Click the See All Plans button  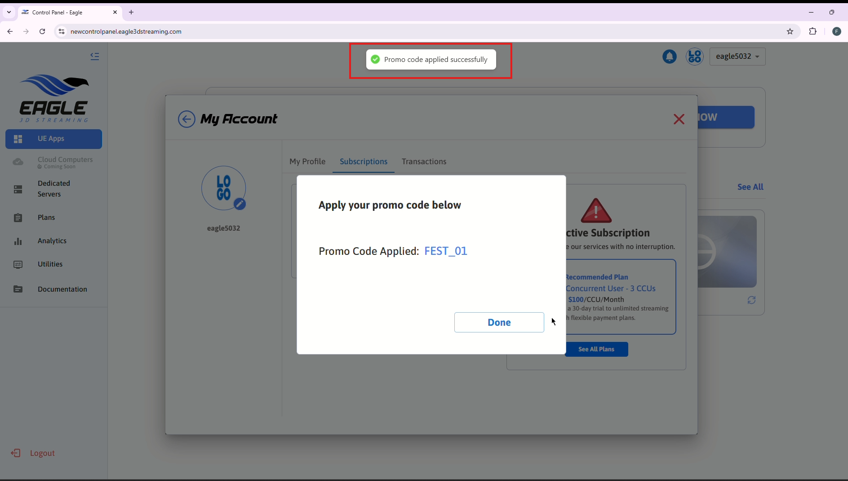tap(596, 349)
